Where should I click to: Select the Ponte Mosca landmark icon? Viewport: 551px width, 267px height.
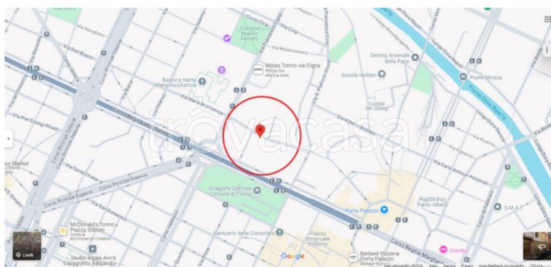point(463,77)
